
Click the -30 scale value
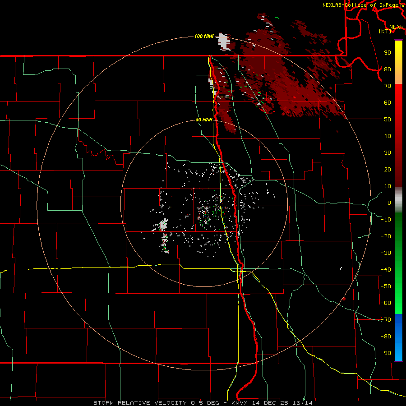click(386, 253)
